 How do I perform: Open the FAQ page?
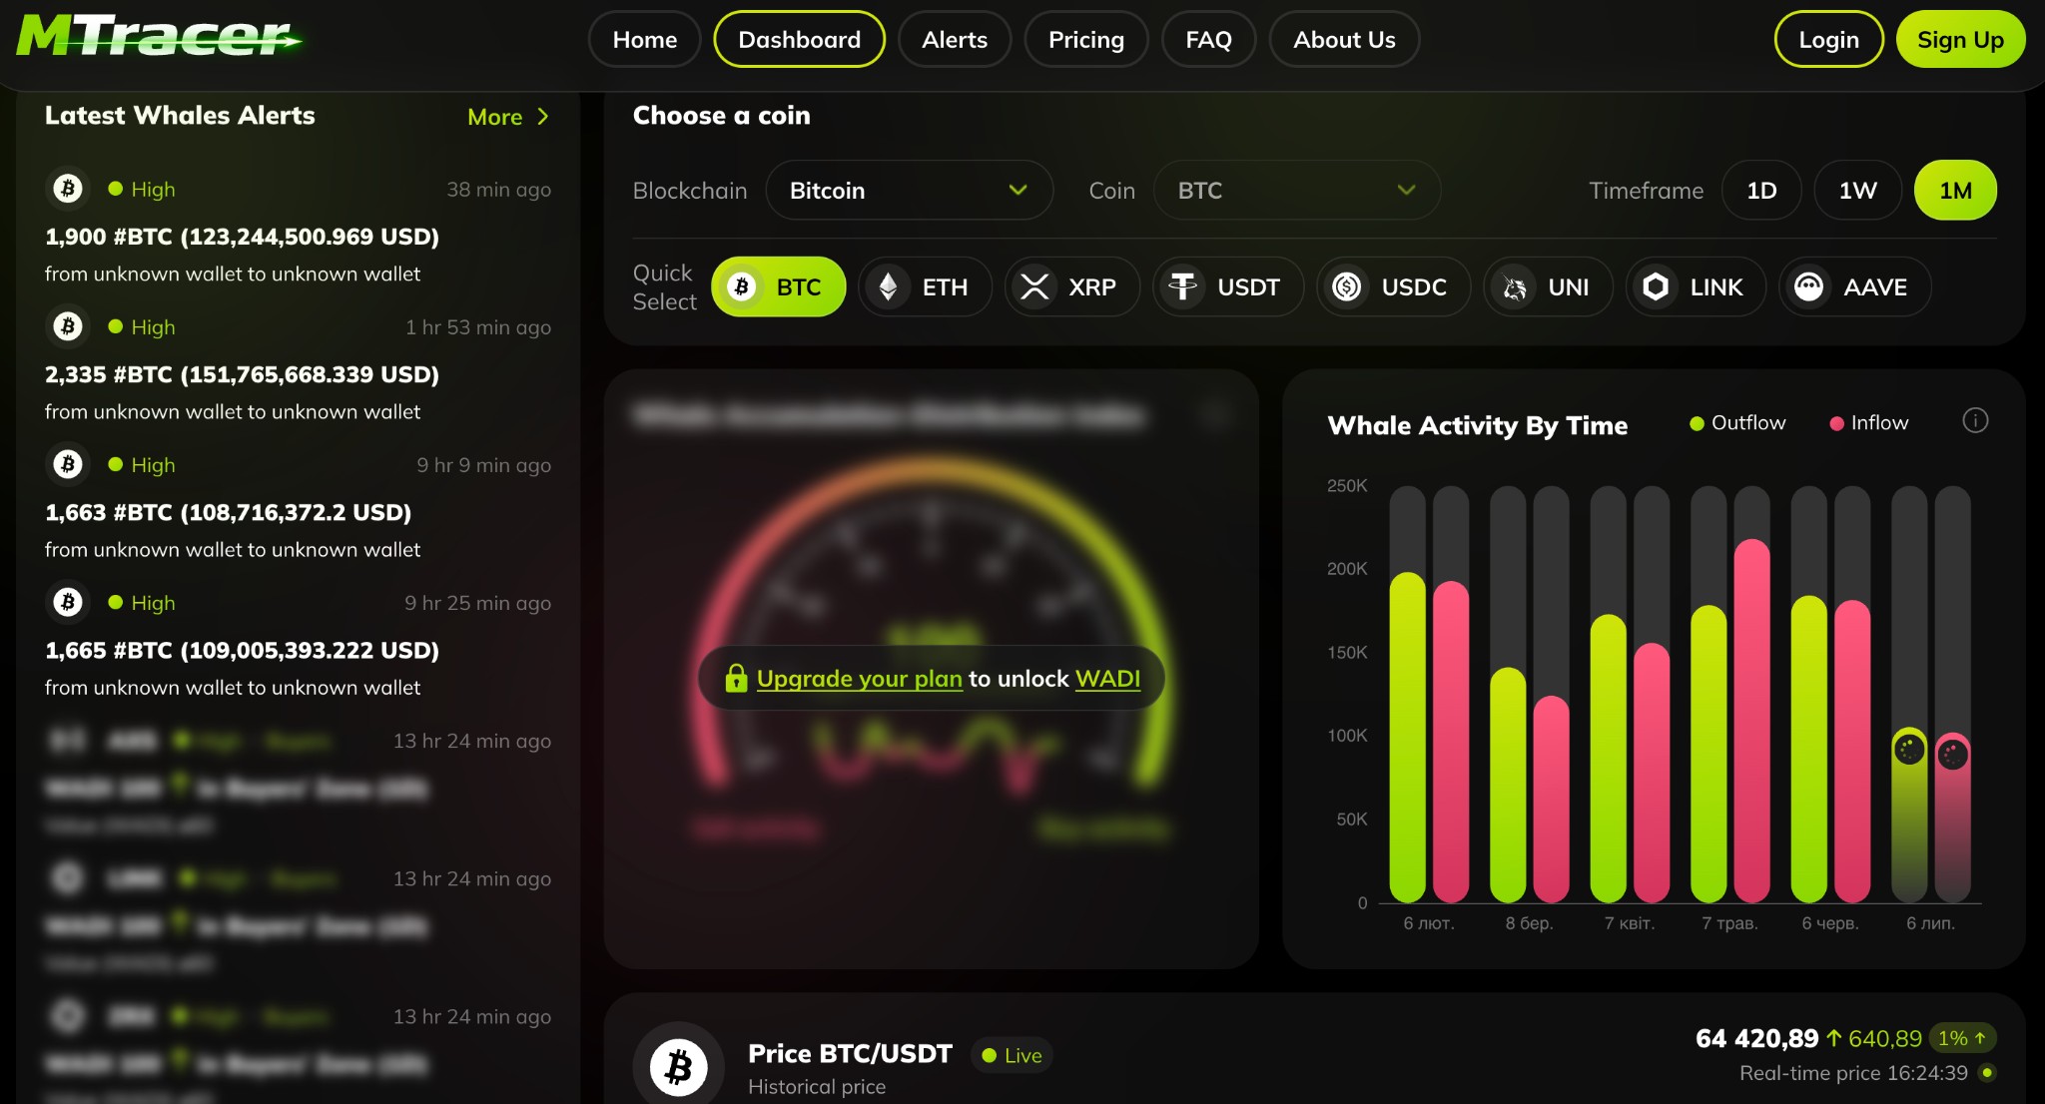(x=1208, y=40)
